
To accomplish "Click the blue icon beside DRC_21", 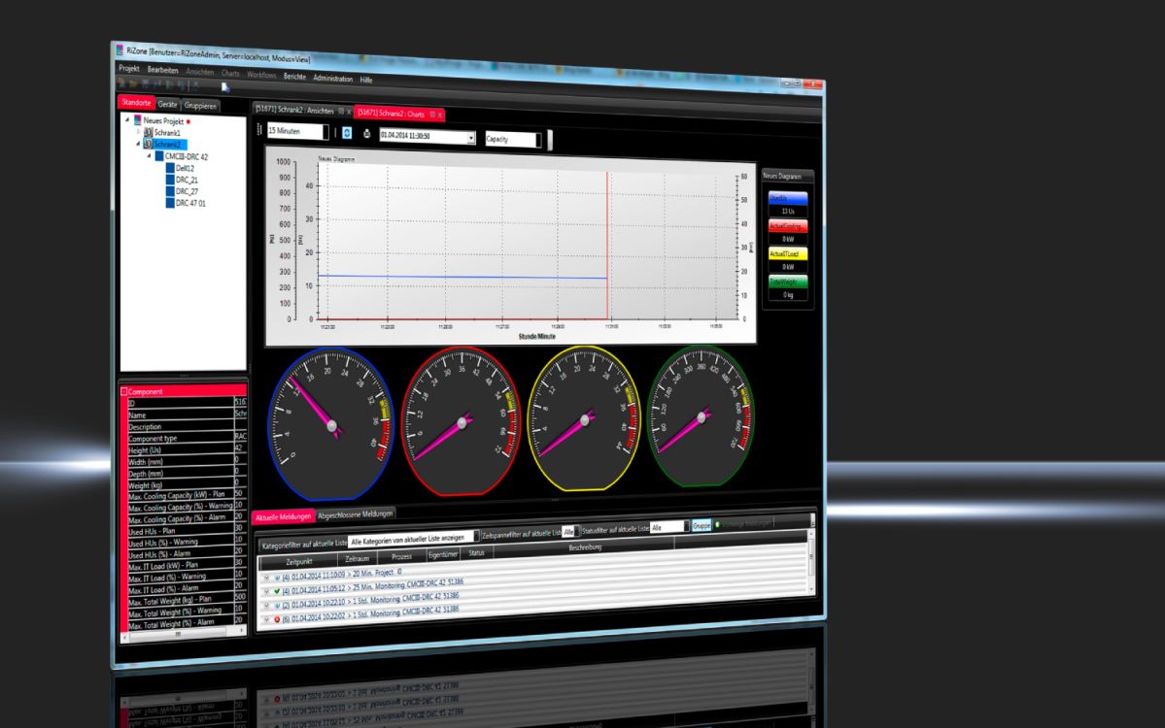I will point(170,180).
